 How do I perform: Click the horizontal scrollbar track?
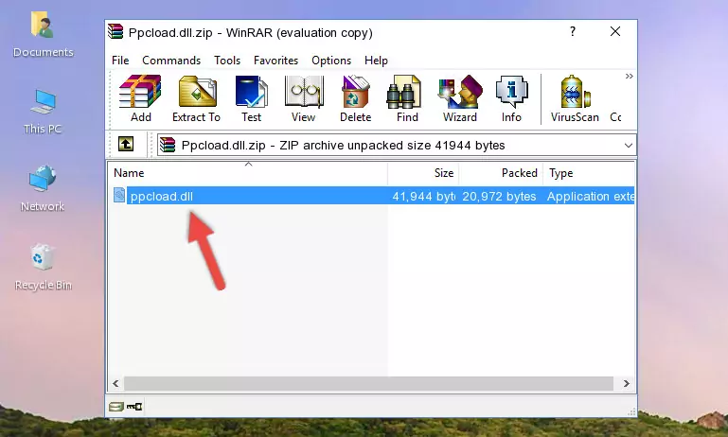coord(369,383)
